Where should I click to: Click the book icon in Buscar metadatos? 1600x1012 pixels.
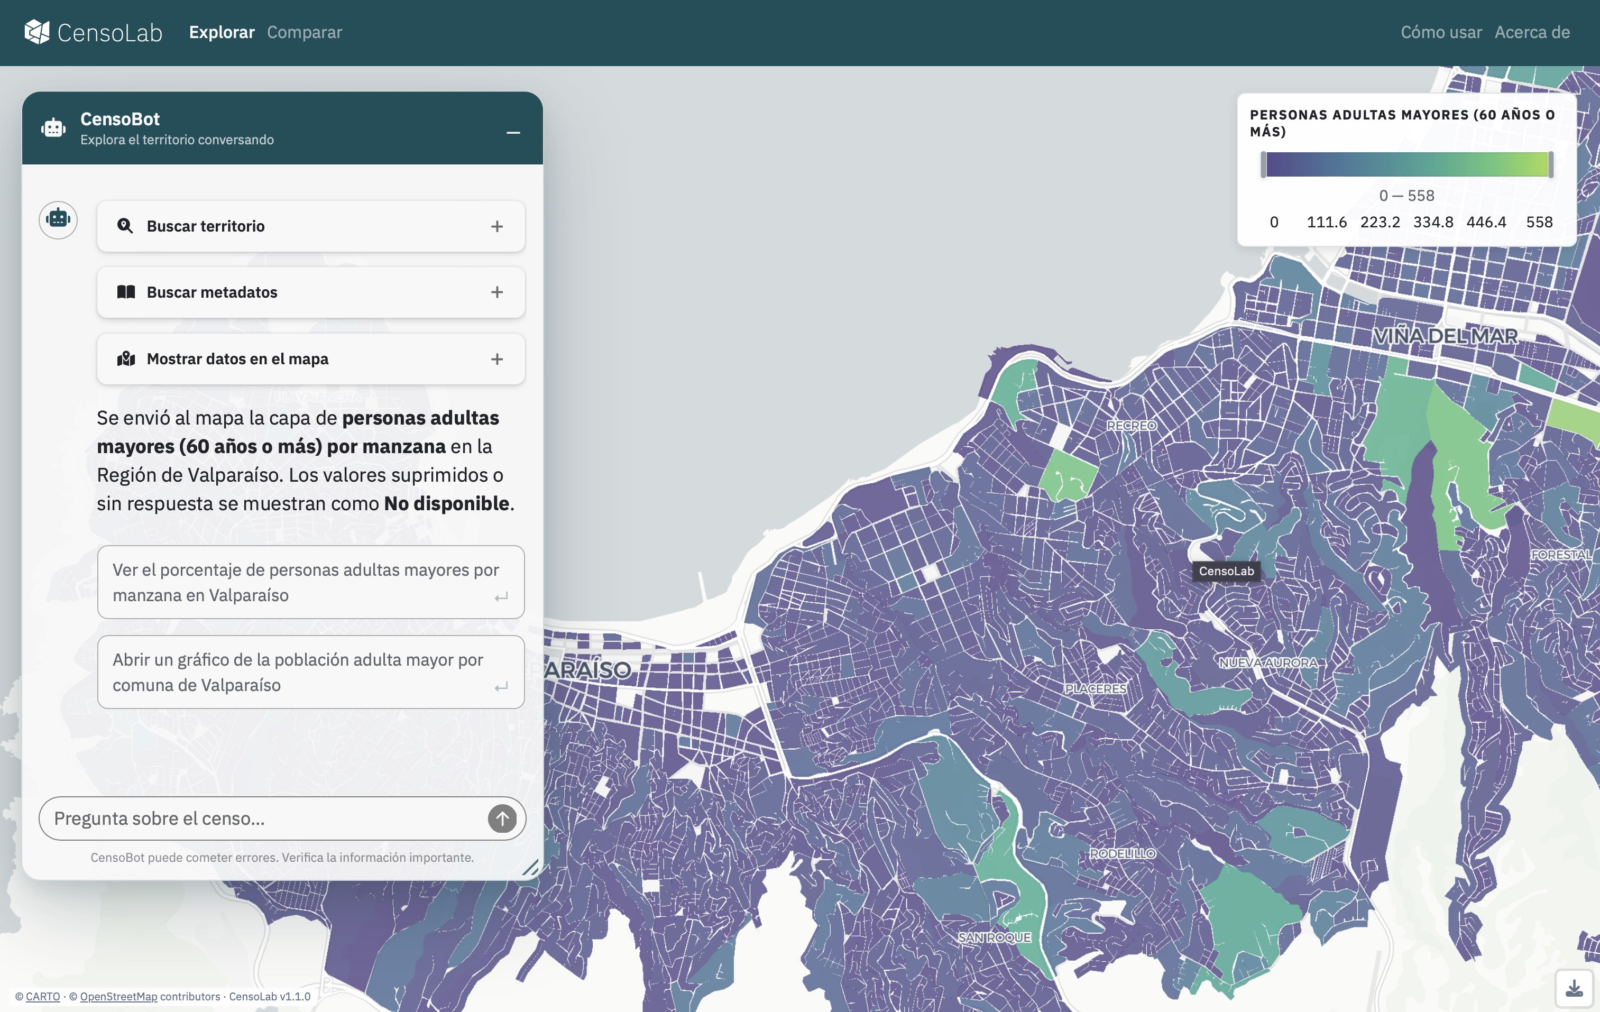click(x=126, y=292)
